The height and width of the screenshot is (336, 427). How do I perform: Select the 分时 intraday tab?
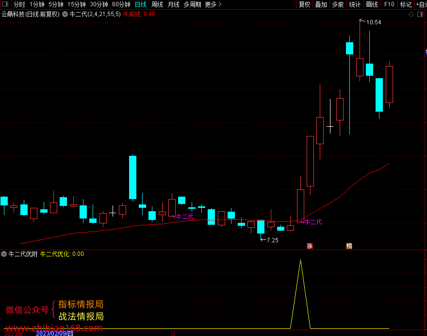[x=19, y=5]
